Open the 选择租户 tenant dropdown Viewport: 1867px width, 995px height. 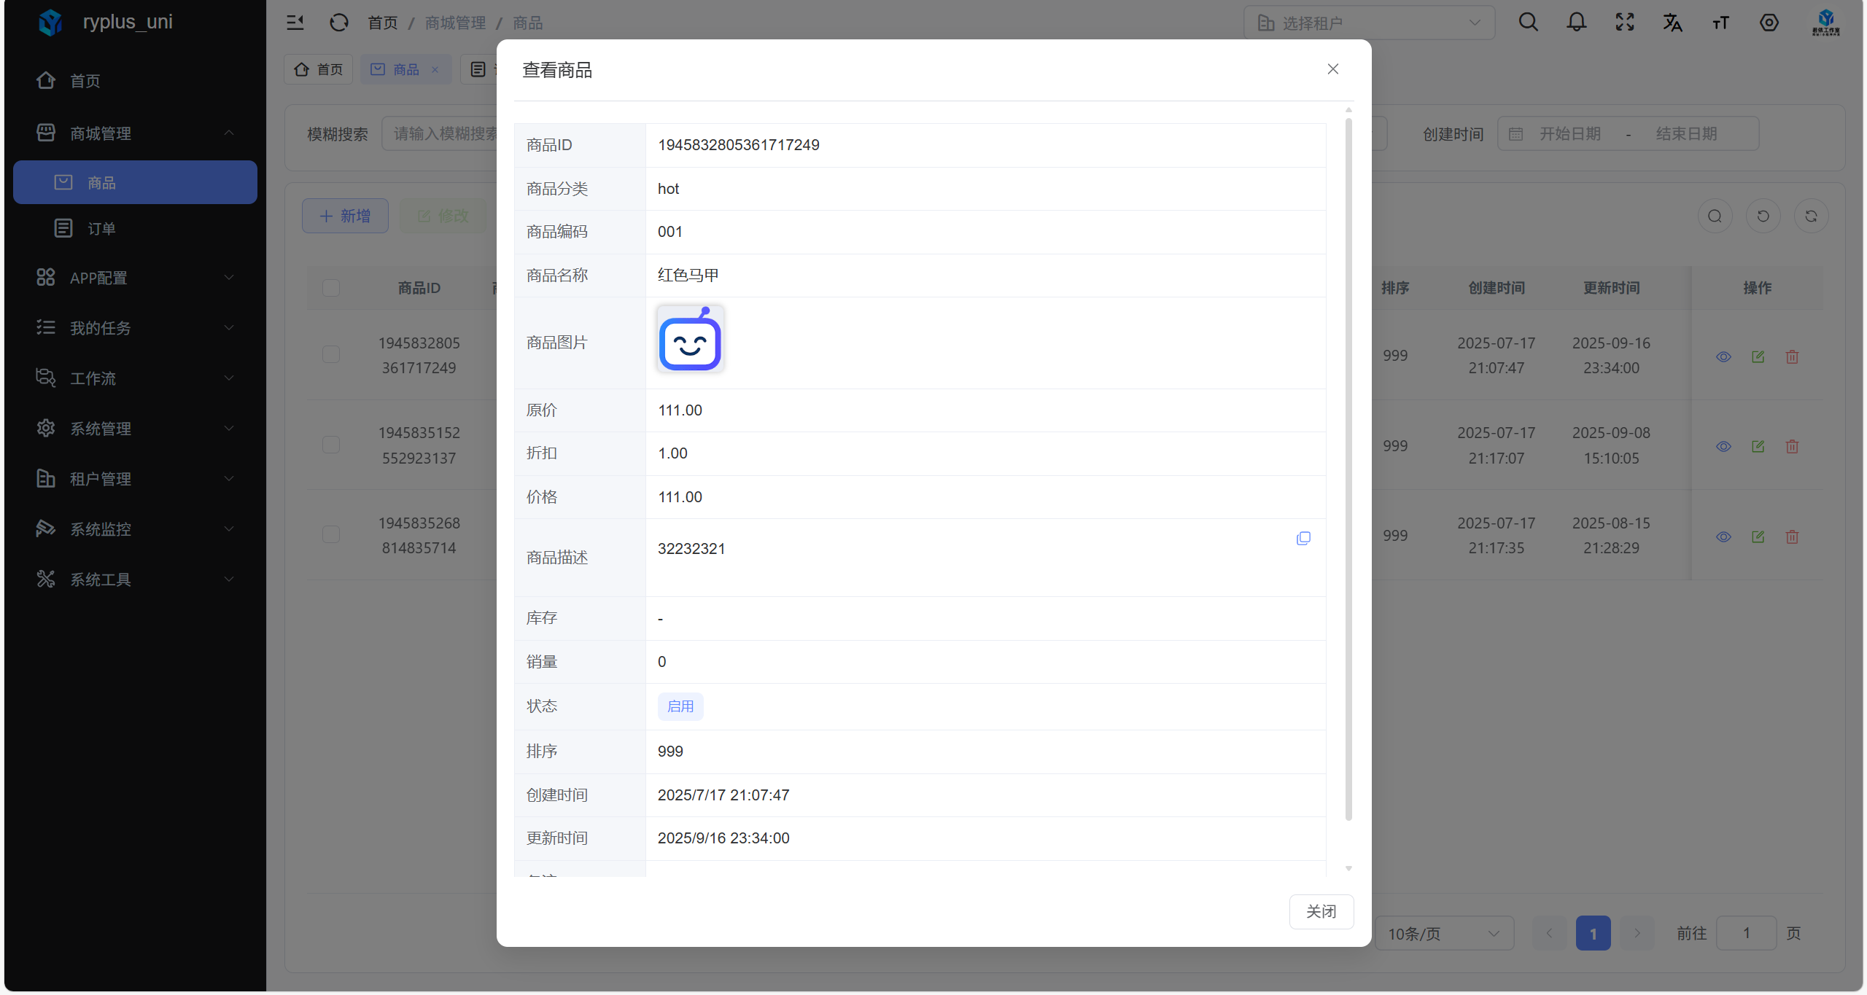tap(1369, 23)
